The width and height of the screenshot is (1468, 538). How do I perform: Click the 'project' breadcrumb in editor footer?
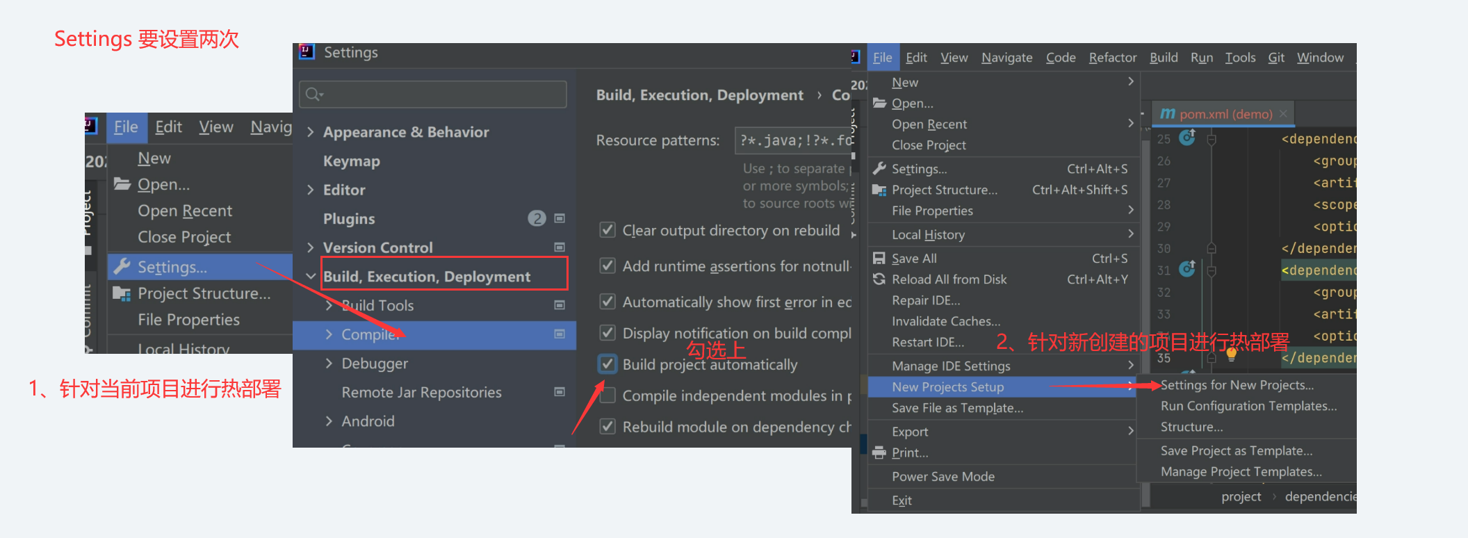(1241, 496)
